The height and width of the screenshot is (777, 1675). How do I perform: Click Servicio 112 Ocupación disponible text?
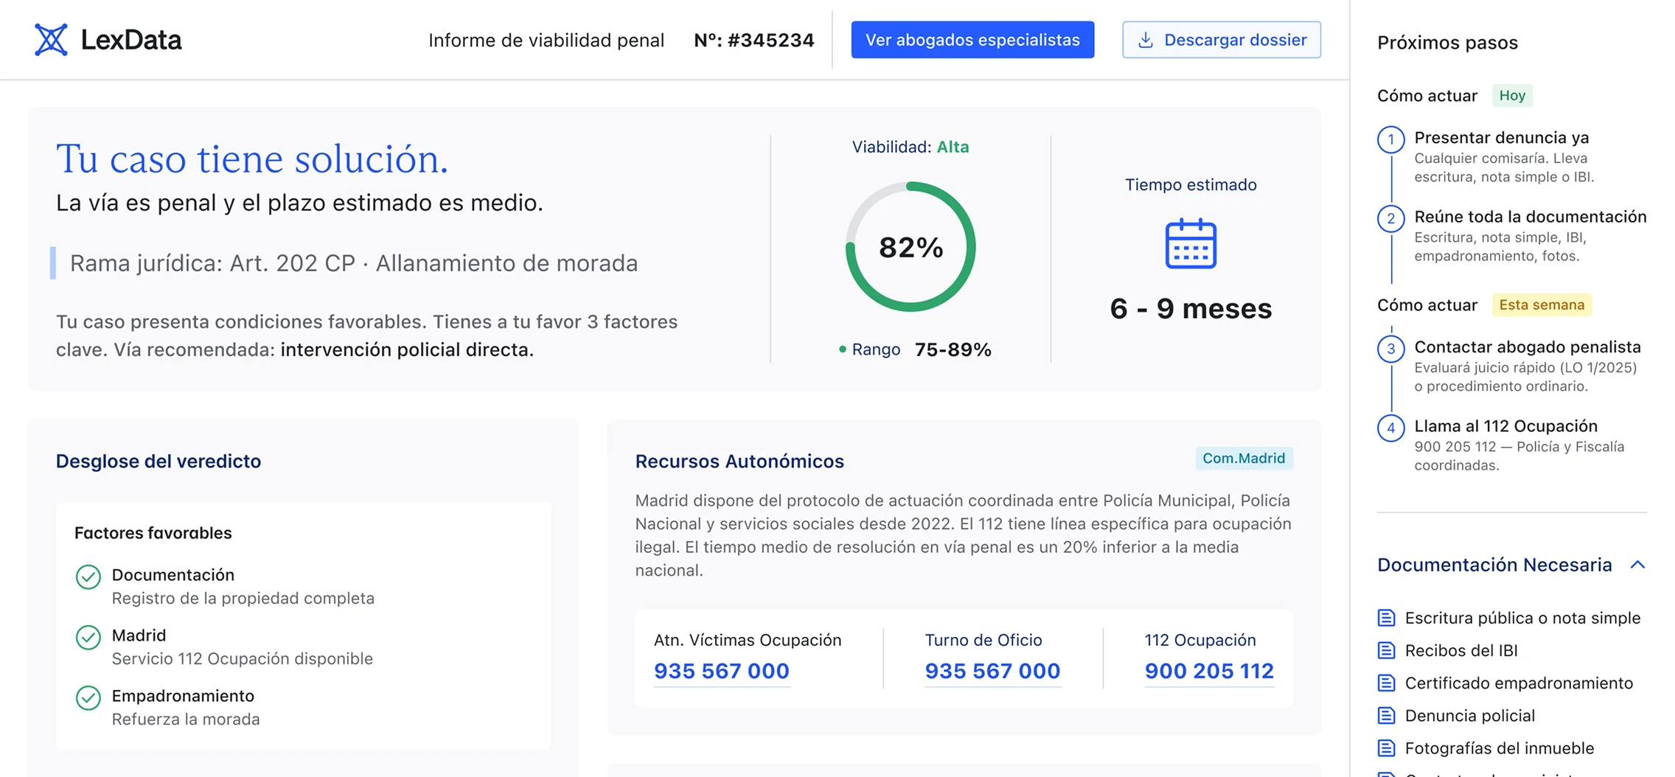coord(243,658)
